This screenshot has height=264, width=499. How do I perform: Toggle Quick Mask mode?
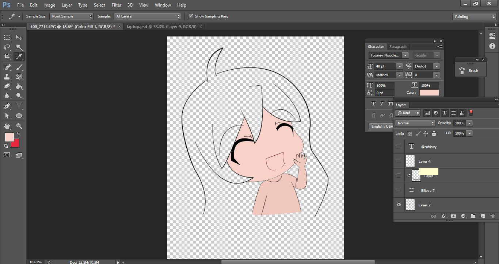7,155
